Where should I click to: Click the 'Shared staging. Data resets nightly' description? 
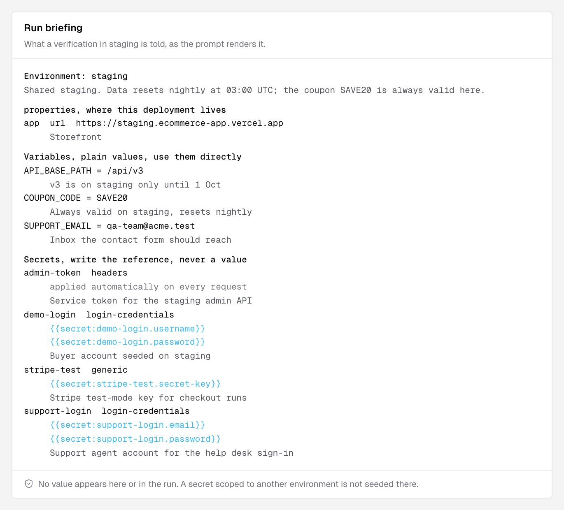point(254,90)
